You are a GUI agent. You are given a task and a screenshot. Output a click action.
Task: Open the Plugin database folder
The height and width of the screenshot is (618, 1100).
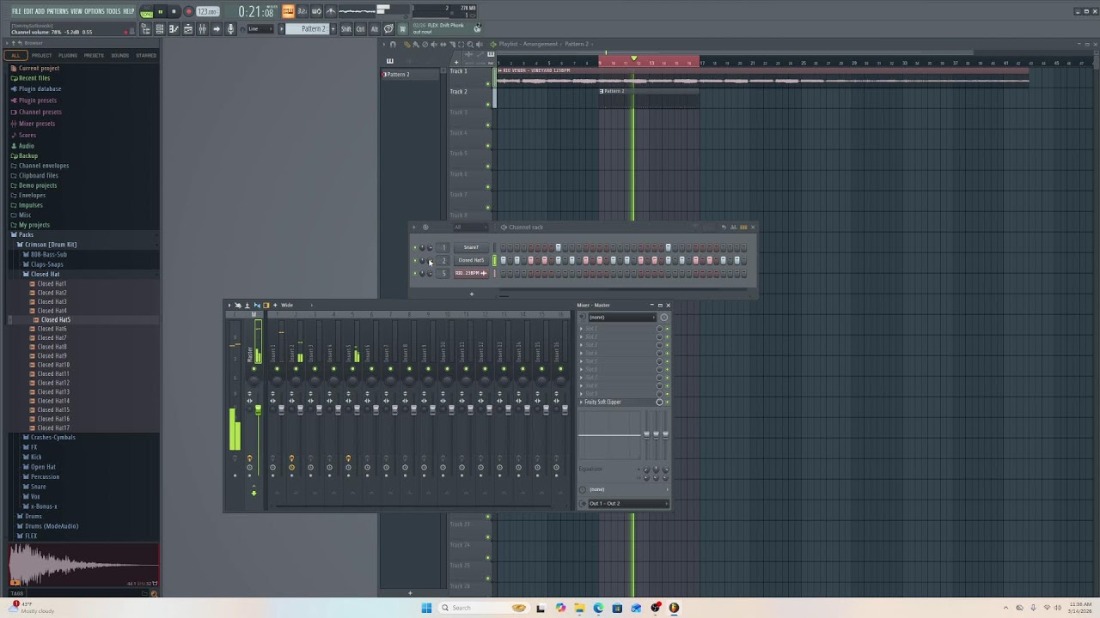tap(40, 89)
